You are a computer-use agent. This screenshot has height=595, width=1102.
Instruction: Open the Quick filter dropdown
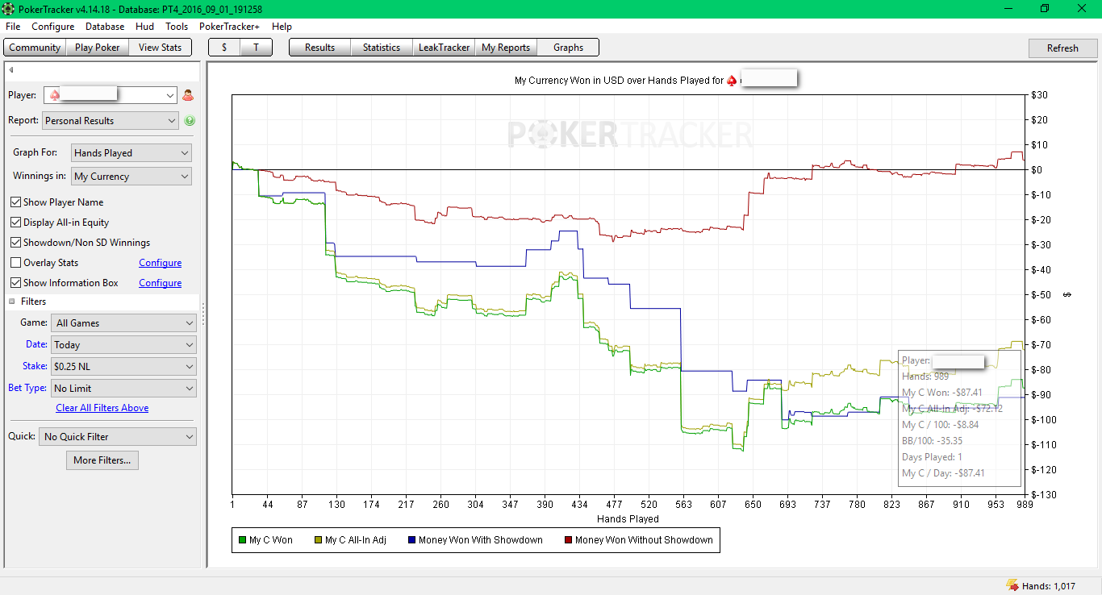click(118, 437)
